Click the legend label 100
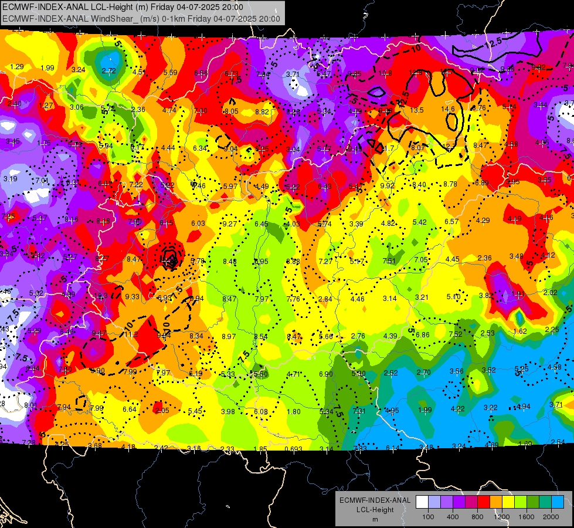This screenshot has height=528, width=574. coord(428,517)
